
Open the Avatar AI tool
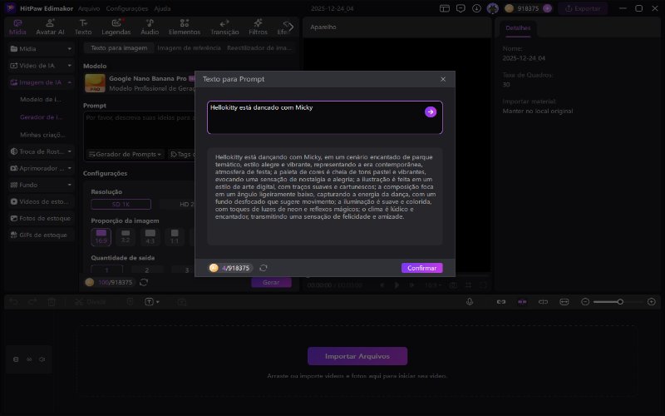click(50, 27)
